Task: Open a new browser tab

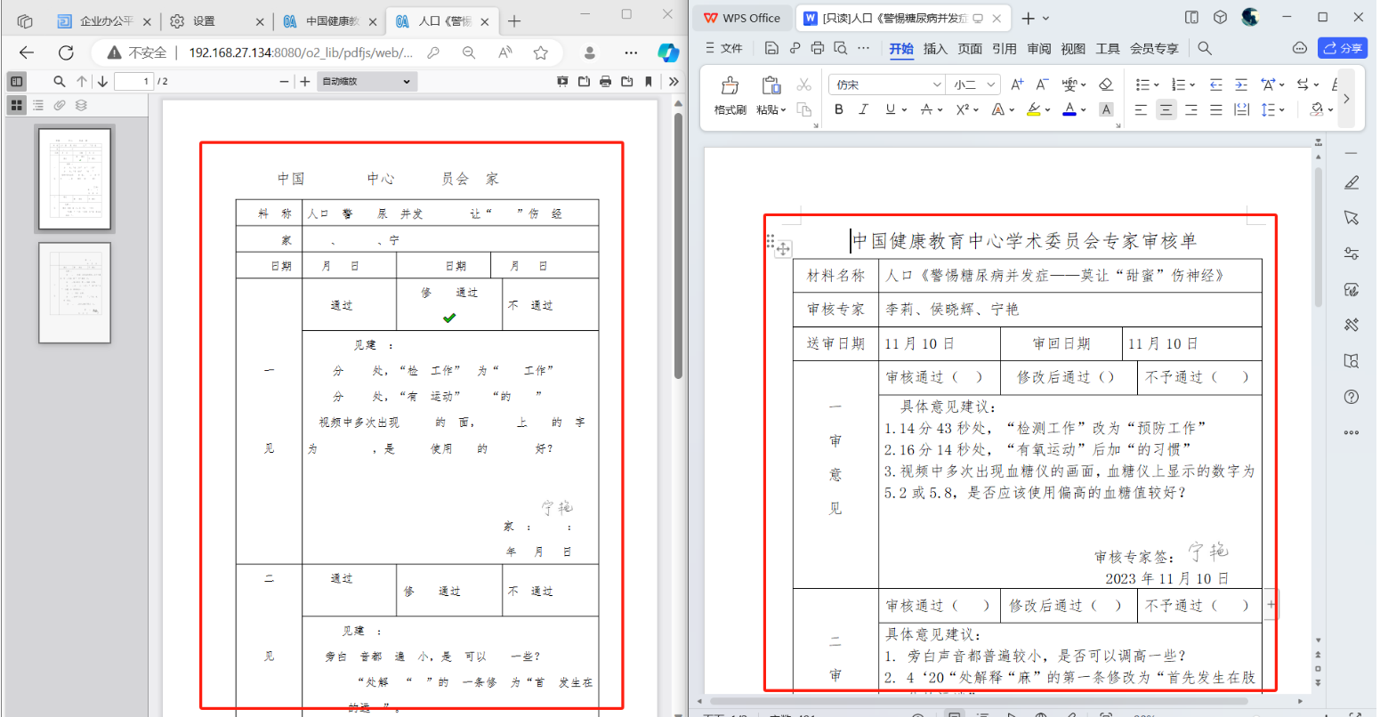Action: pyautogui.click(x=514, y=21)
